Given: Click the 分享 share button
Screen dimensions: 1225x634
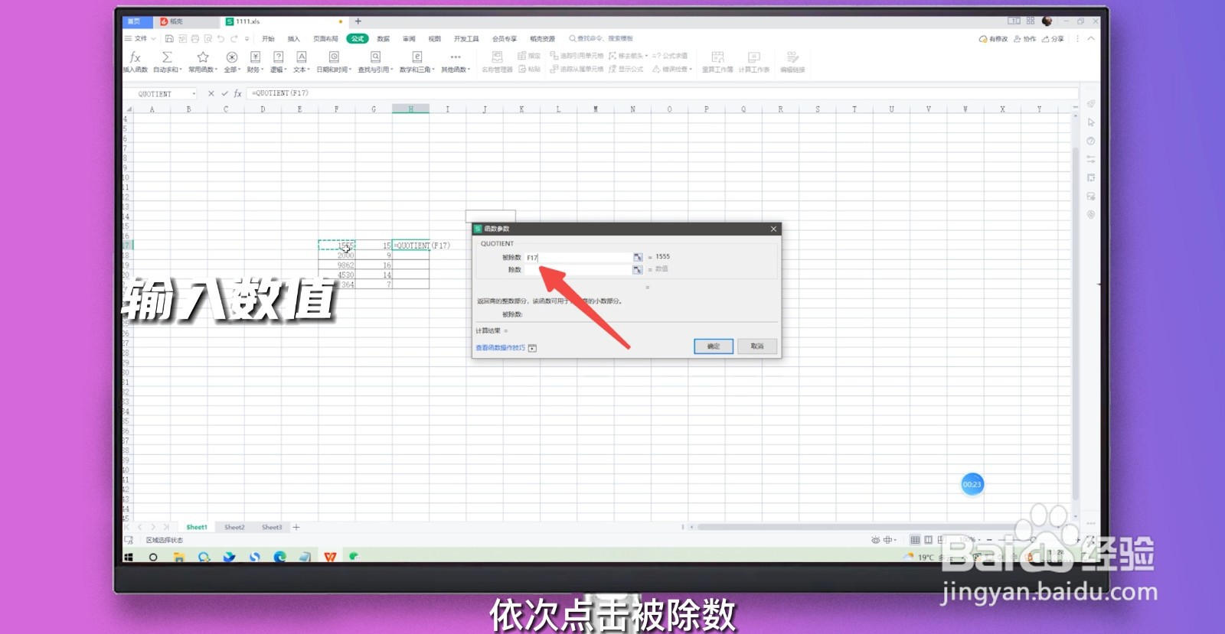Looking at the screenshot, I should (x=1053, y=39).
